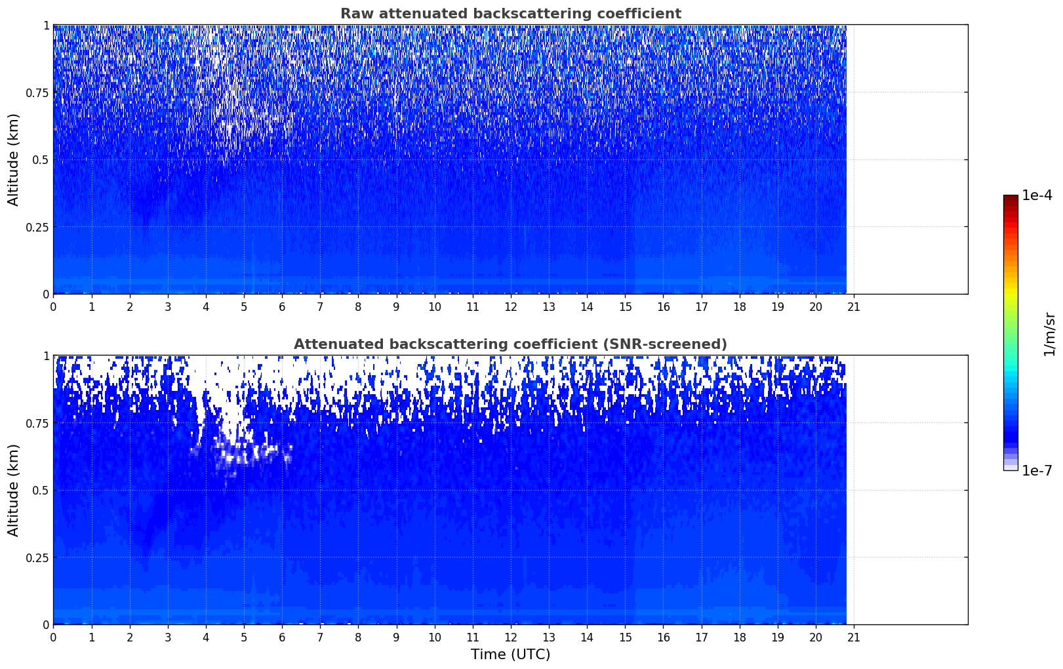Click 'Altitude (km)' label of the Raw plot
This screenshot has height=669, width=1063.
pos(14,159)
